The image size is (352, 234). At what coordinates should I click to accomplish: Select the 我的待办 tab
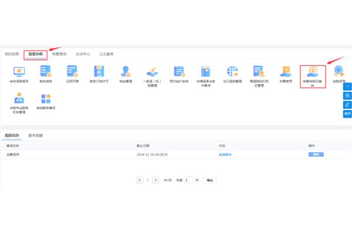coord(12,135)
